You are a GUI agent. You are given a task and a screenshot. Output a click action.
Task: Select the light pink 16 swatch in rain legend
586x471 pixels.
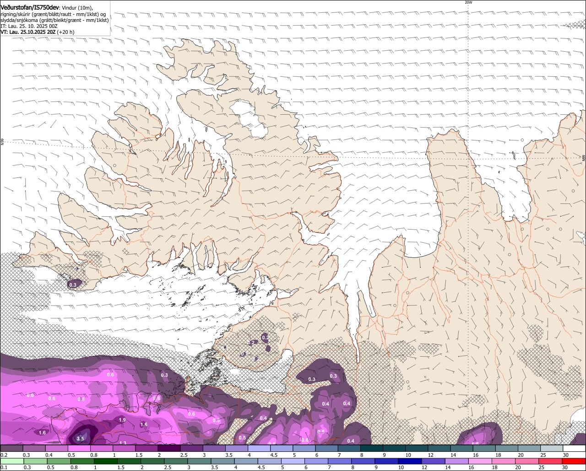click(x=480, y=461)
